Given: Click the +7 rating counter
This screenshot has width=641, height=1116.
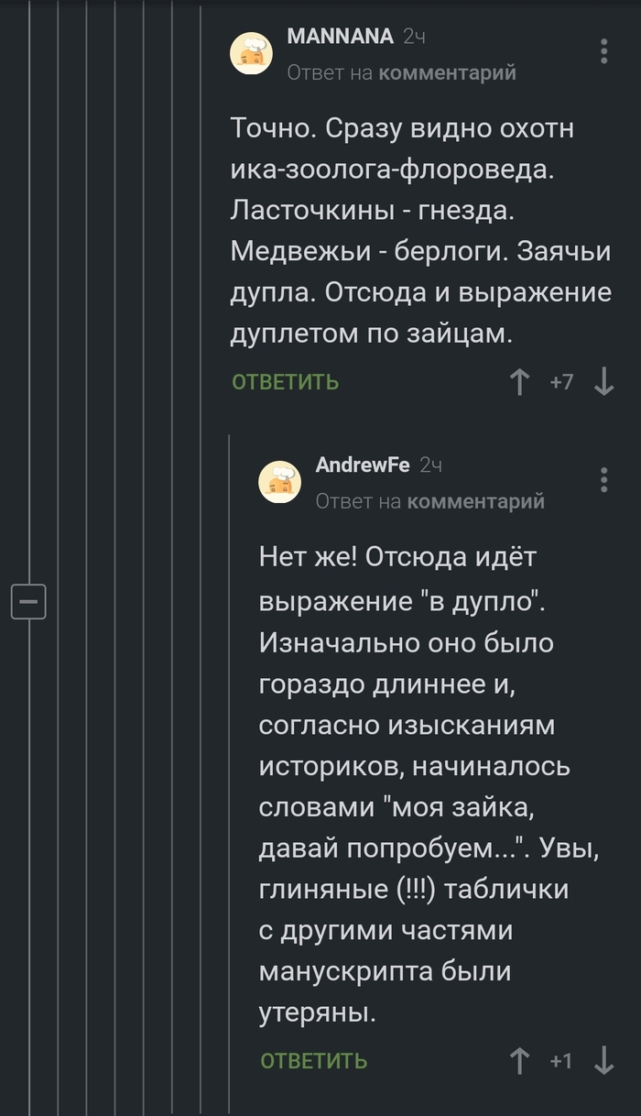Looking at the screenshot, I should click(x=561, y=382).
